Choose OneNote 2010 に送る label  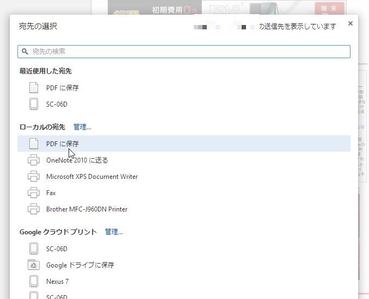tap(77, 160)
